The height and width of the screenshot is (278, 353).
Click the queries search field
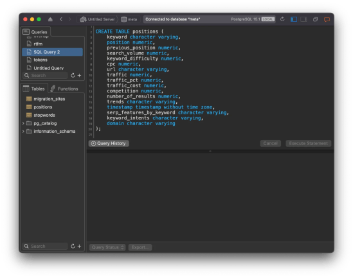tap(45, 76)
